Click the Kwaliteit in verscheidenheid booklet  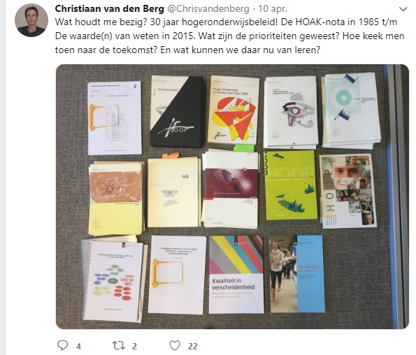point(236,274)
